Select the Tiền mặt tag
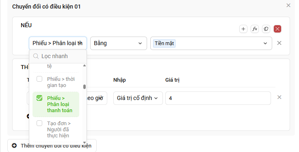The height and width of the screenshot is (152, 299). (x=164, y=43)
